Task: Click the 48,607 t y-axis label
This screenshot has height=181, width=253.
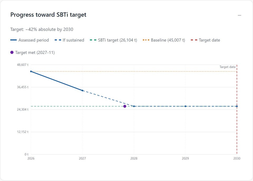Action: [23, 65]
